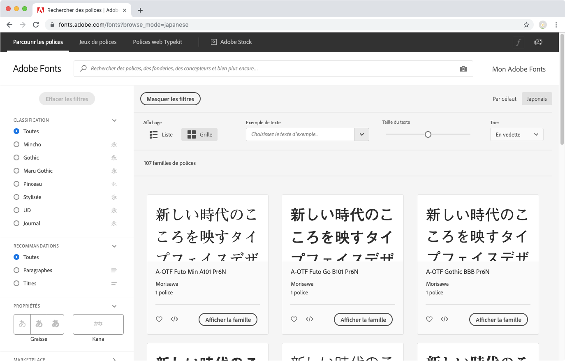Collapse the Classification section

click(114, 120)
